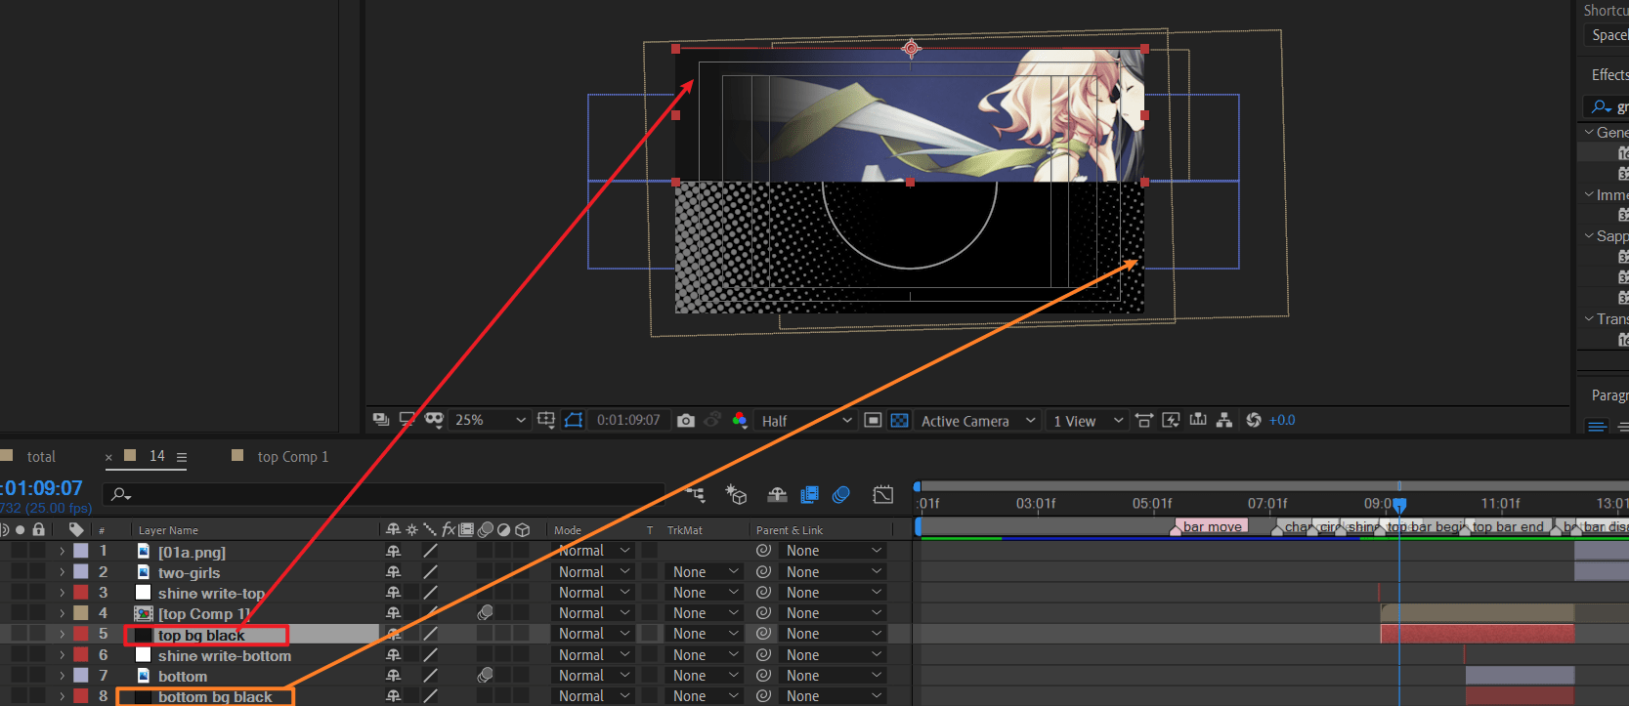The height and width of the screenshot is (706, 1629).
Task: Toggle the transparency grid button
Action: point(900,420)
